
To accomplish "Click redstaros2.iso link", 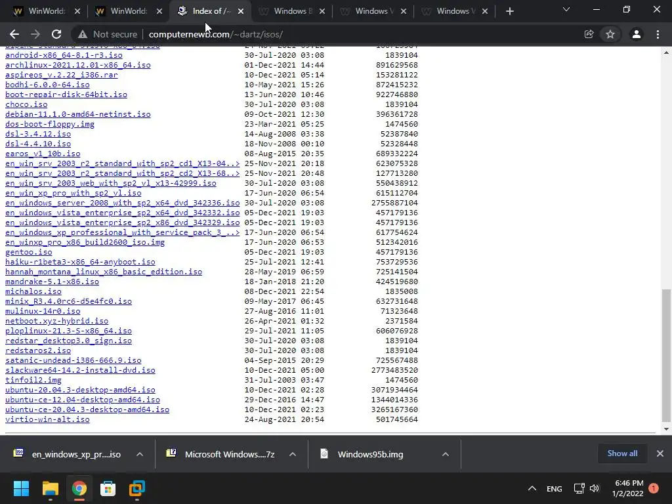I will (38, 350).
